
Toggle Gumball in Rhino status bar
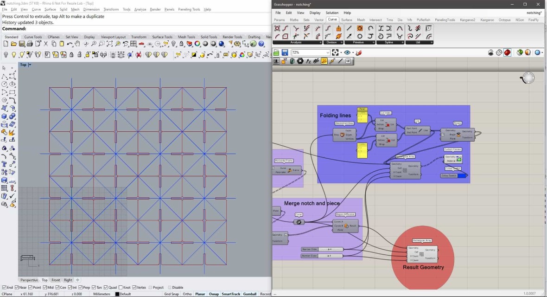[x=250, y=294]
